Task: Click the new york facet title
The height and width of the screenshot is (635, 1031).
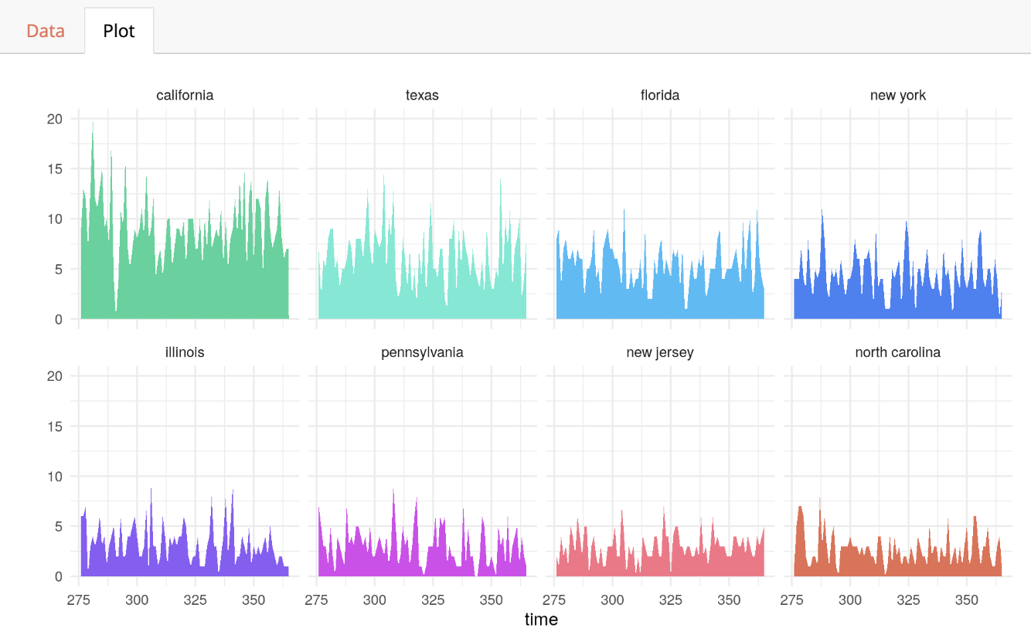Action: click(896, 95)
